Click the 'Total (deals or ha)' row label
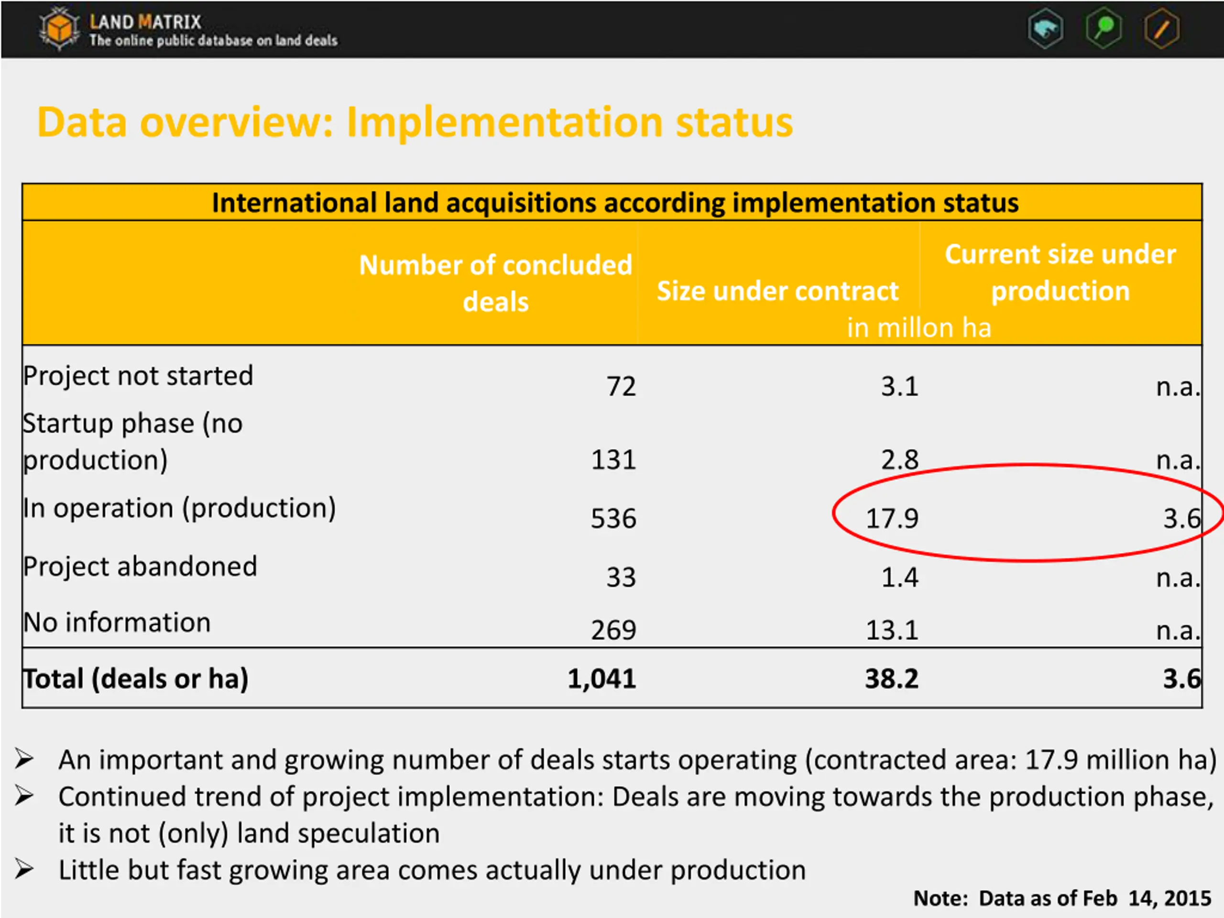Viewport: 1224px width, 918px height. pyautogui.click(x=136, y=679)
